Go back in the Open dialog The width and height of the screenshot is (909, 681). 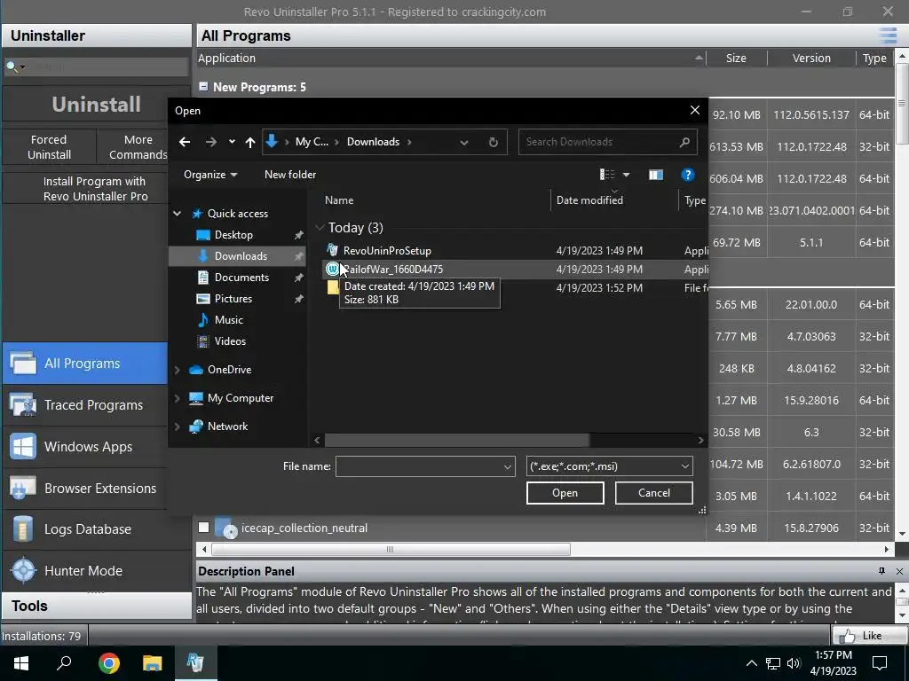pos(185,142)
